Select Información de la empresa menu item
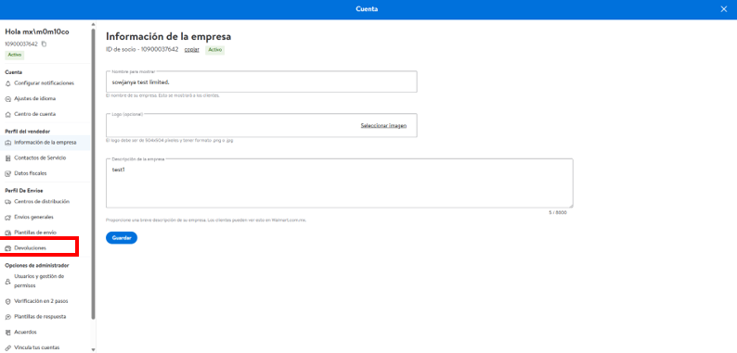 coord(45,143)
